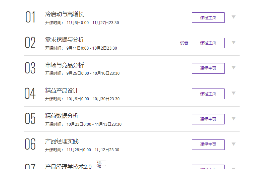Expand course 05 精益数据分析 details arrow
Screen dimensions: 255x169
[x=234, y=119]
